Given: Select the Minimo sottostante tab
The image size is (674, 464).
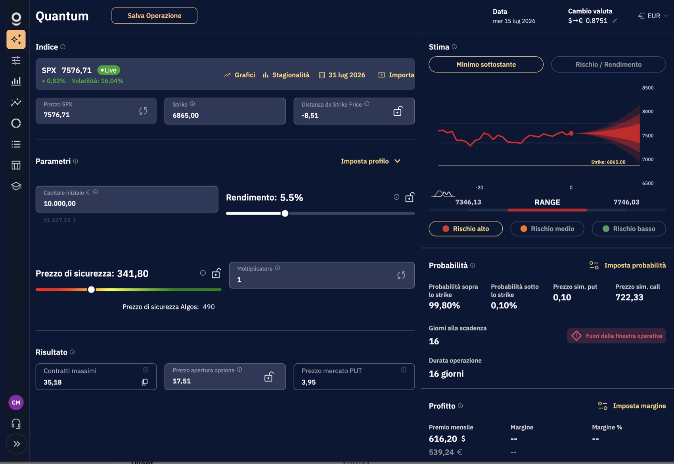Looking at the screenshot, I should [486, 64].
